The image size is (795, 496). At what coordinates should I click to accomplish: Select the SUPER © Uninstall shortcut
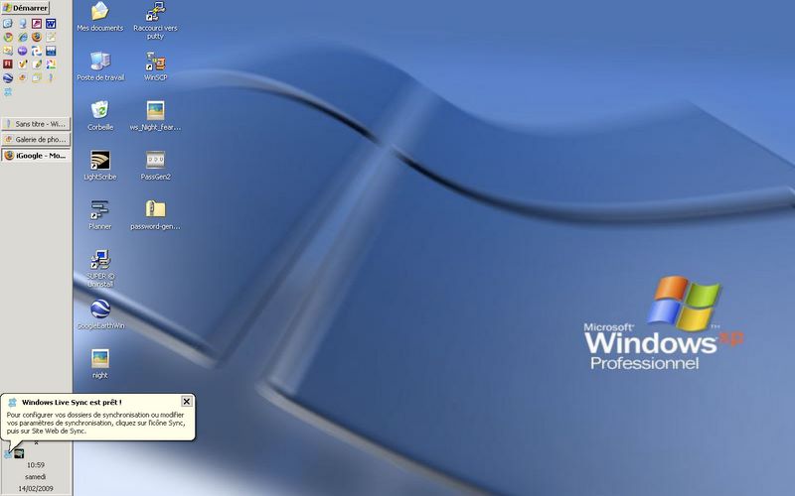coord(100,269)
